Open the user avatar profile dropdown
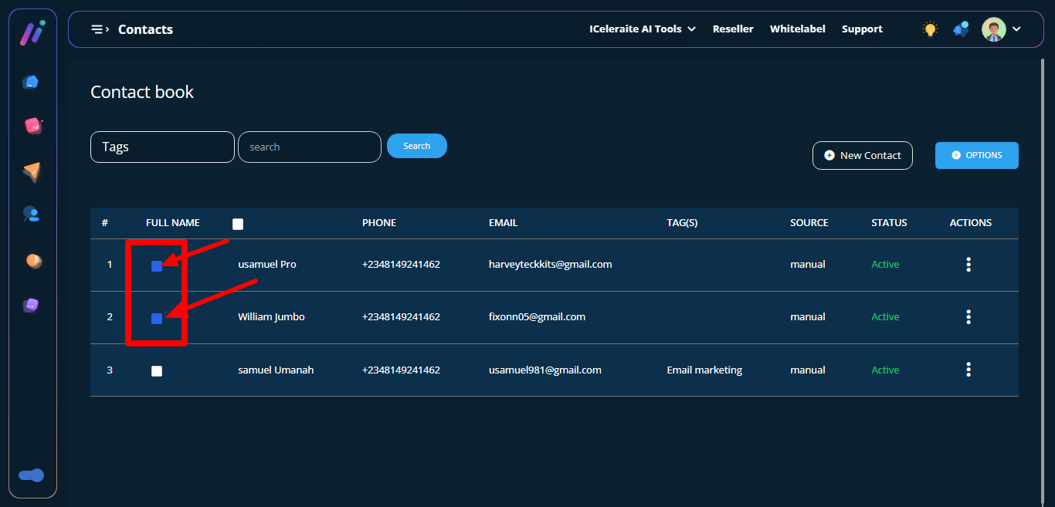The height and width of the screenshot is (507, 1055). click(x=1002, y=29)
